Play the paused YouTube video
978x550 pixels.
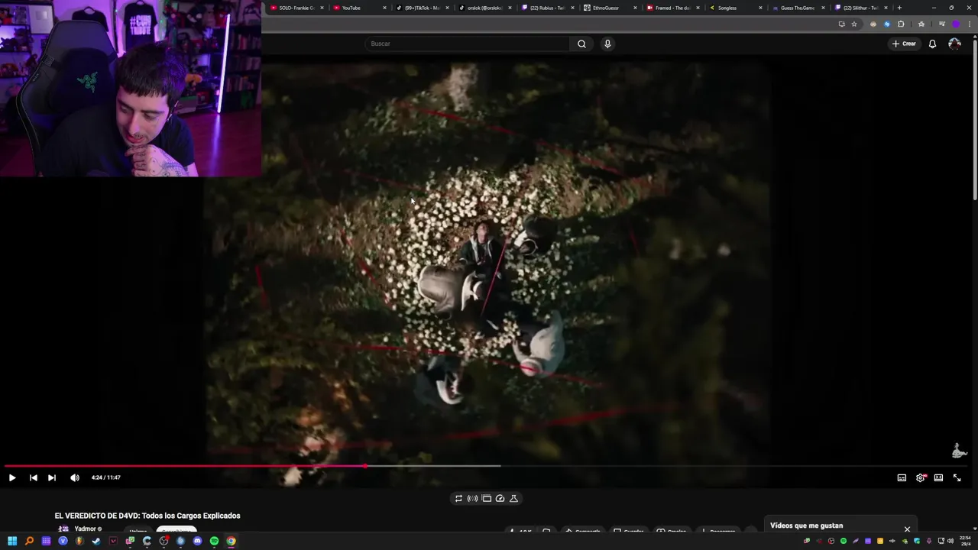[12, 477]
